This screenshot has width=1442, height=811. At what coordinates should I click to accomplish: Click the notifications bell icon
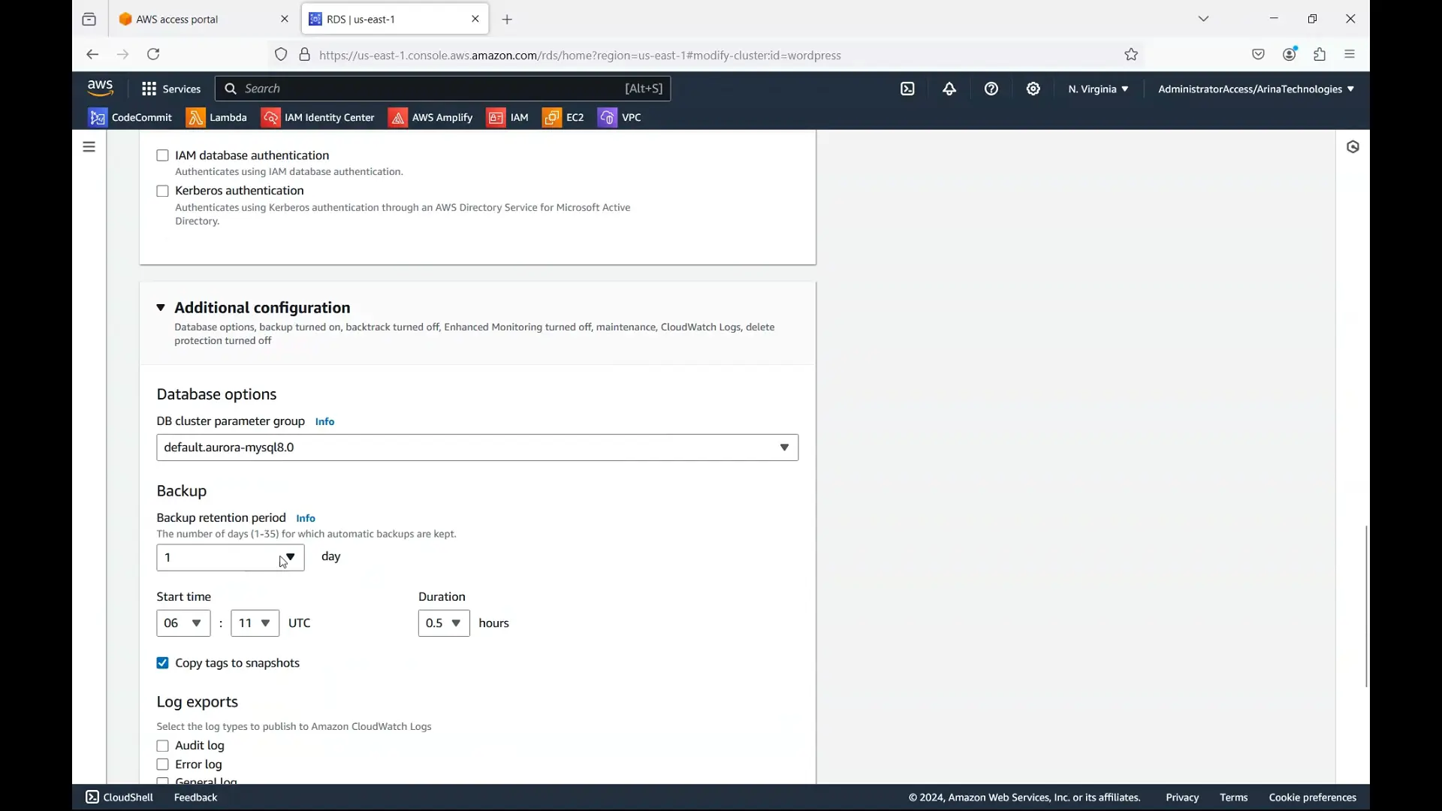point(950,89)
